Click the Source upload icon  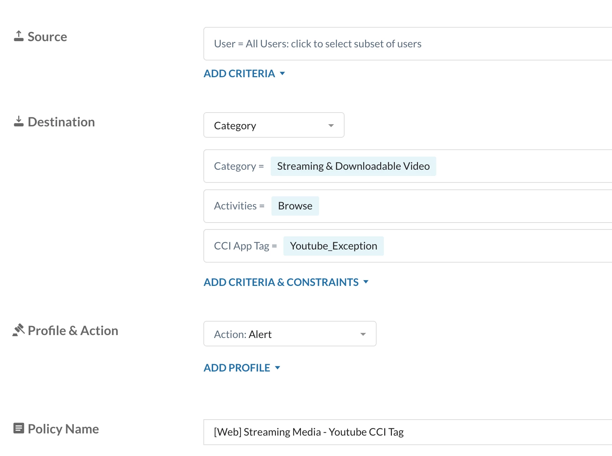point(19,36)
